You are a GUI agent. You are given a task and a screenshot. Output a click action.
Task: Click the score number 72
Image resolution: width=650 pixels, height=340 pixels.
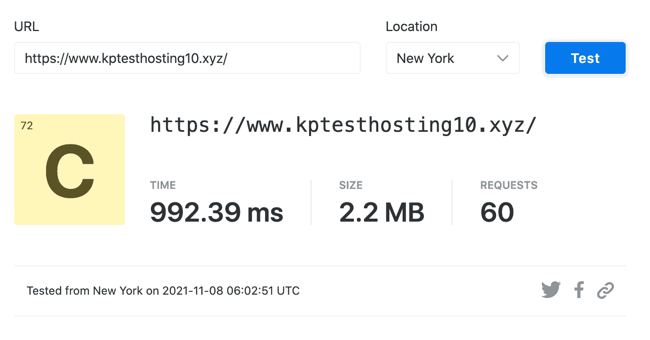[x=27, y=126]
